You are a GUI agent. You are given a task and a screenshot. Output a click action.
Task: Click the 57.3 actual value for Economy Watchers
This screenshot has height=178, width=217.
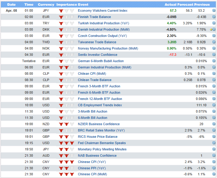pyautogui.click(x=173, y=11)
